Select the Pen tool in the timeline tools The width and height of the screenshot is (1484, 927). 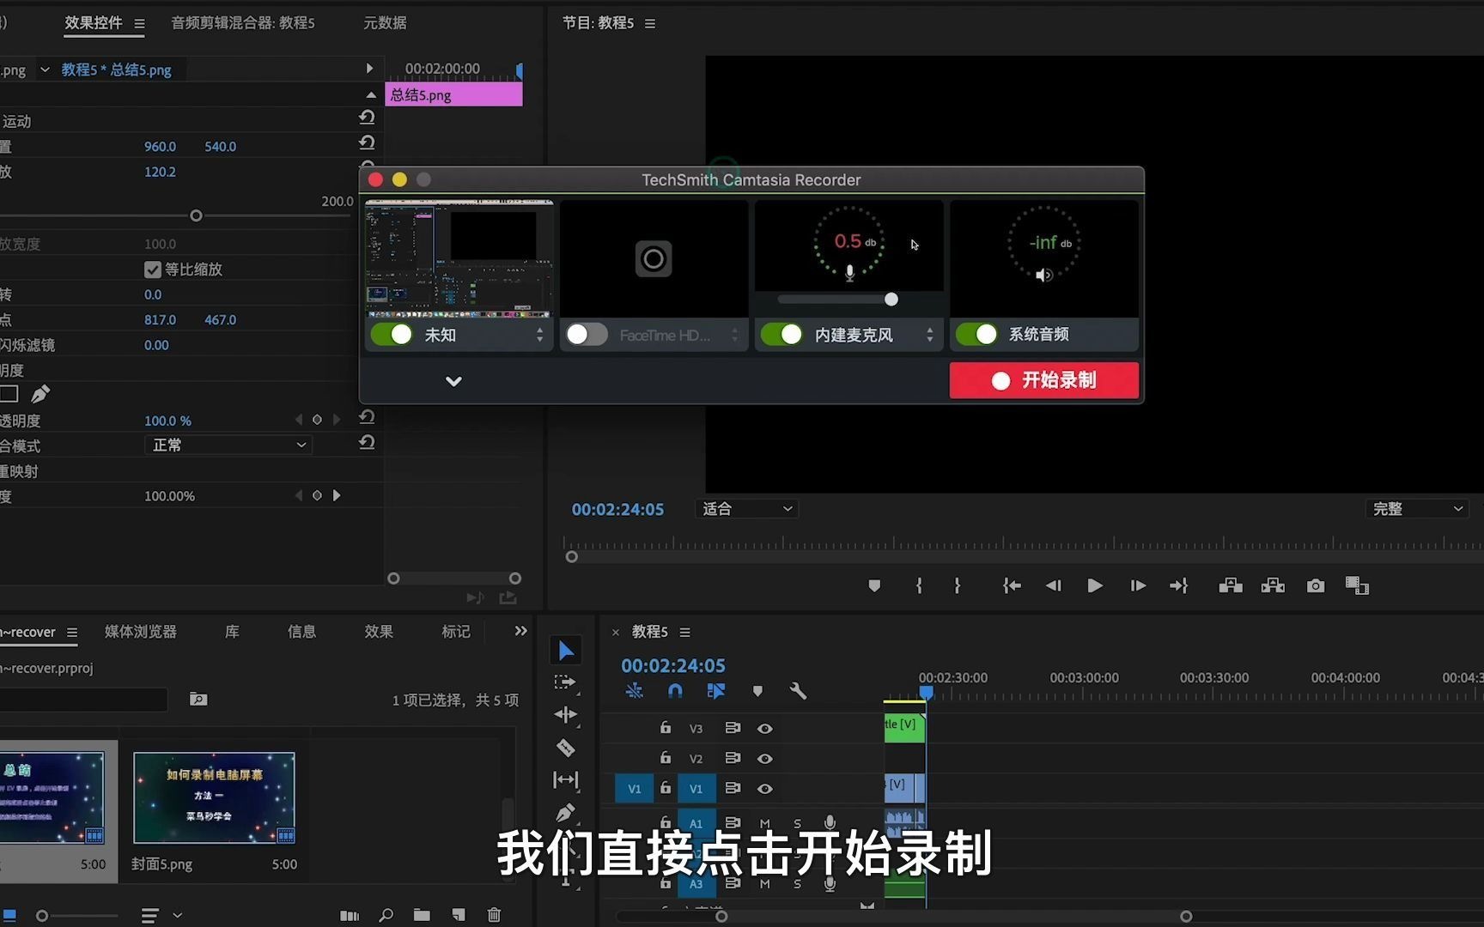pos(566,812)
